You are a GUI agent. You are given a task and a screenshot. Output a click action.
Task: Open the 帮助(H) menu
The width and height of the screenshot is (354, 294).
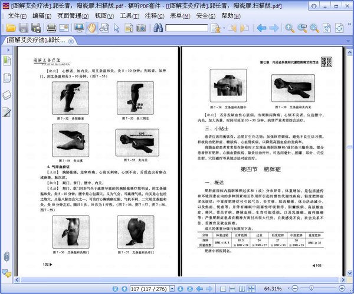231,16
